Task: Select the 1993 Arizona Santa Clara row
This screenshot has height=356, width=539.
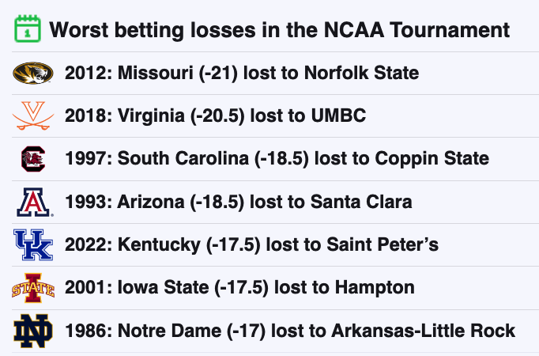Action: (275, 202)
